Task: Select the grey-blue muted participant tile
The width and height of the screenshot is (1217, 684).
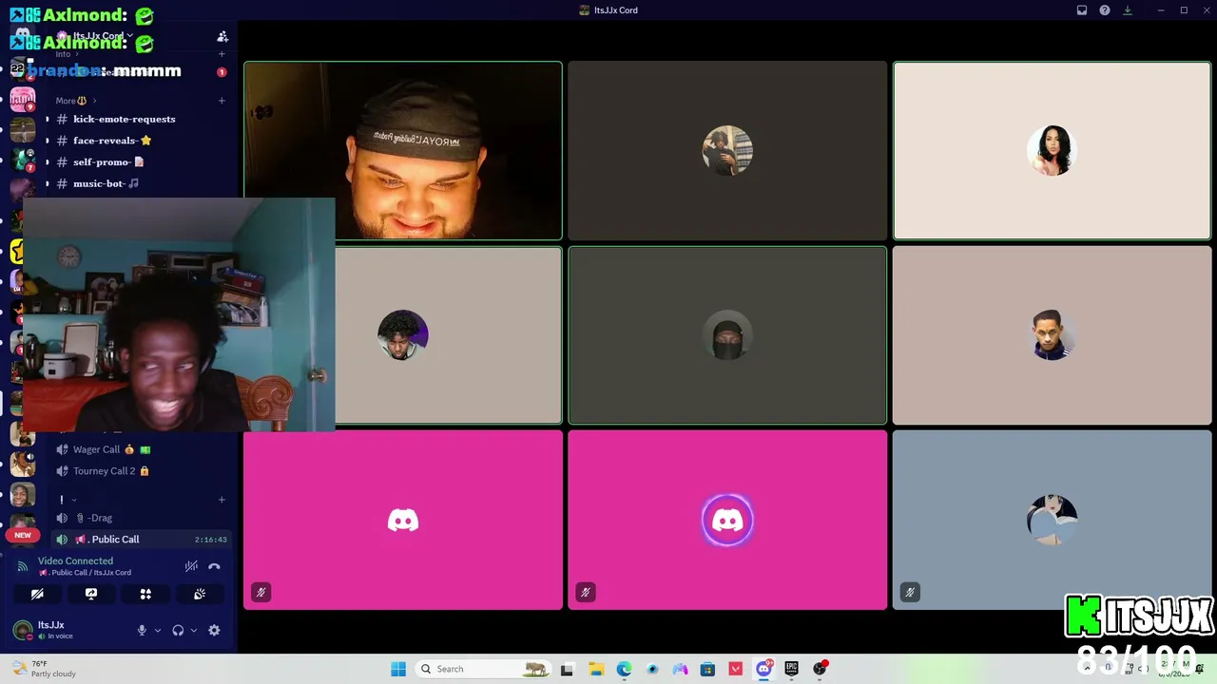Action: tap(1052, 521)
